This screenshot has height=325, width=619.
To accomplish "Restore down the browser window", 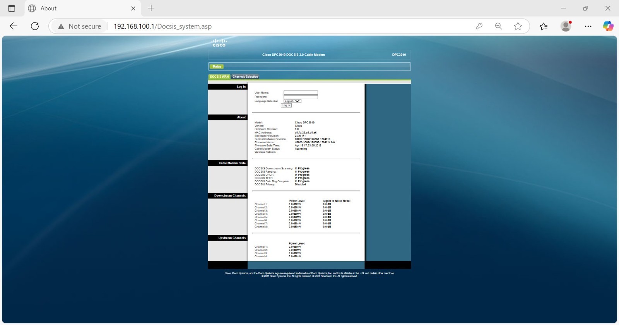I will pos(585,8).
